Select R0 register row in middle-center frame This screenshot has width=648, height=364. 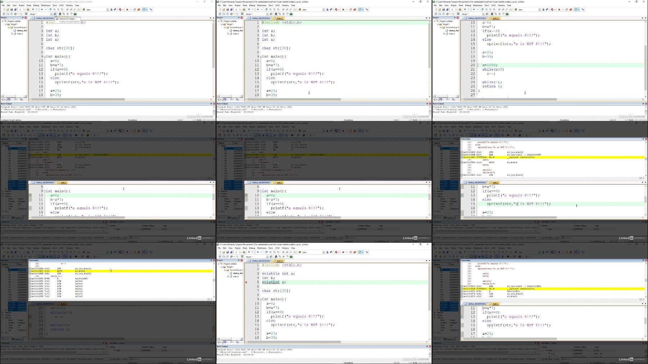click(234, 148)
